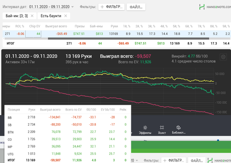The image size is (231, 163).
Task: Select the BB position row
Action: pos(68,117)
